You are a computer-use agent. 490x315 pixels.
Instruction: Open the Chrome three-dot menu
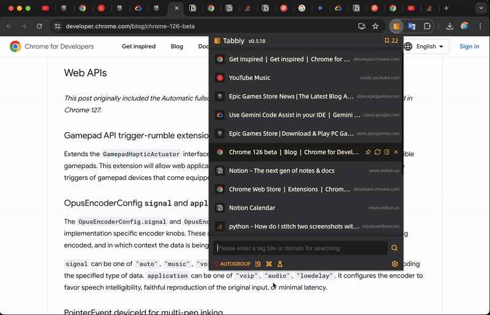480,26
